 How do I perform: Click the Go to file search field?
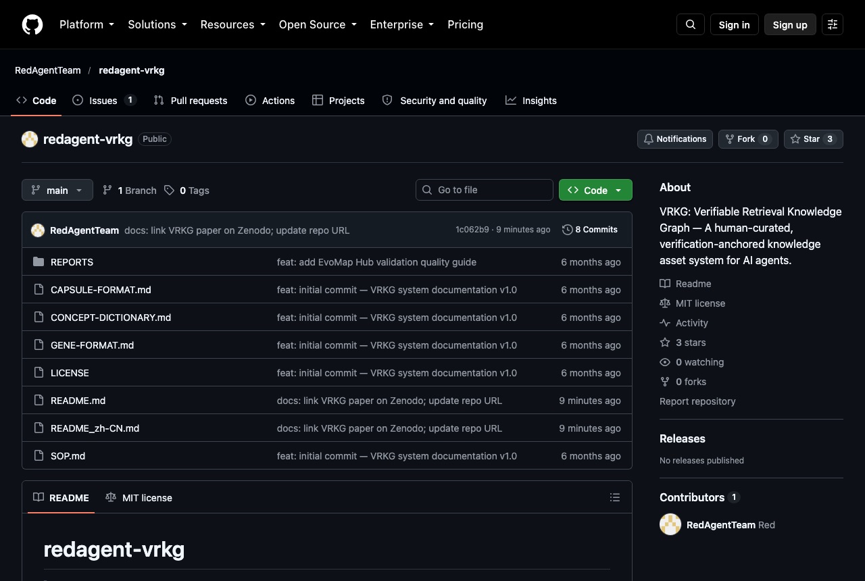pos(485,190)
